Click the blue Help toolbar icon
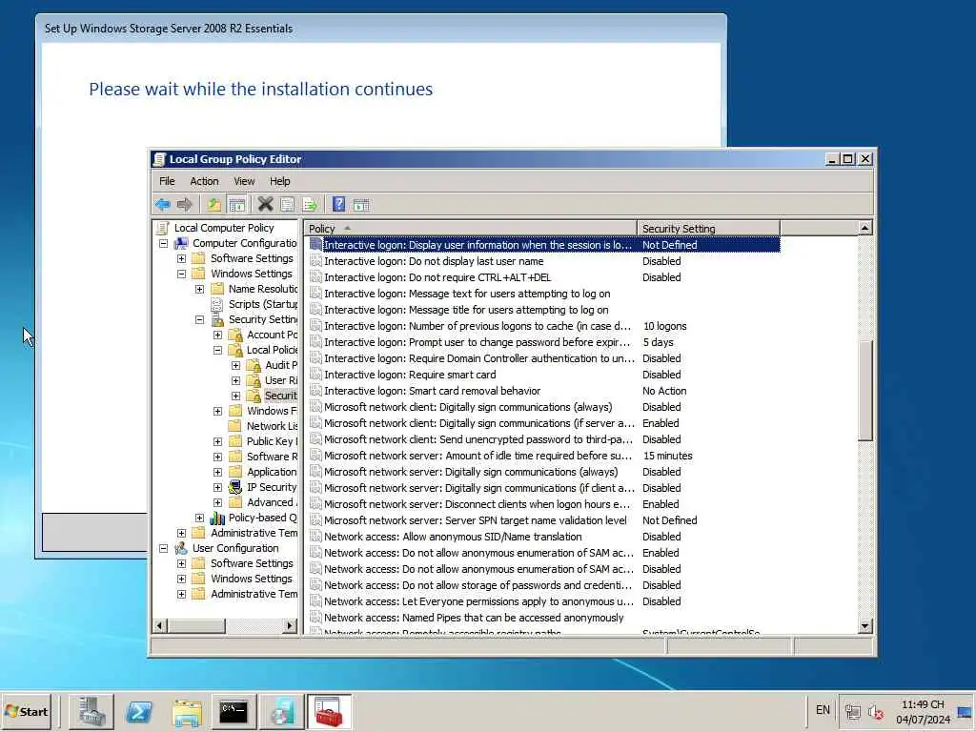The height and width of the screenshot is (732, 976). click(x=338, y=204)
